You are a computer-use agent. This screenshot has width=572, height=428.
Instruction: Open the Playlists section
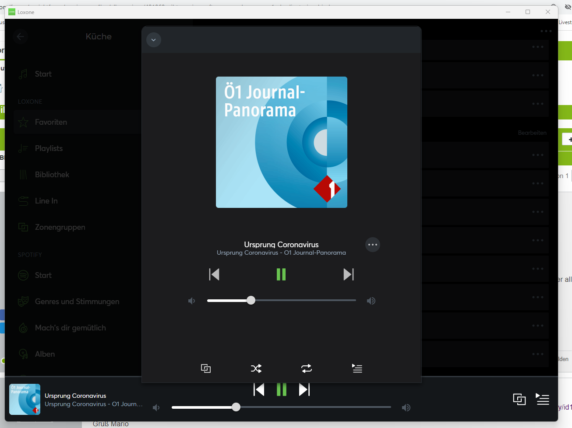pyautogui.click(x=77, y=148)
